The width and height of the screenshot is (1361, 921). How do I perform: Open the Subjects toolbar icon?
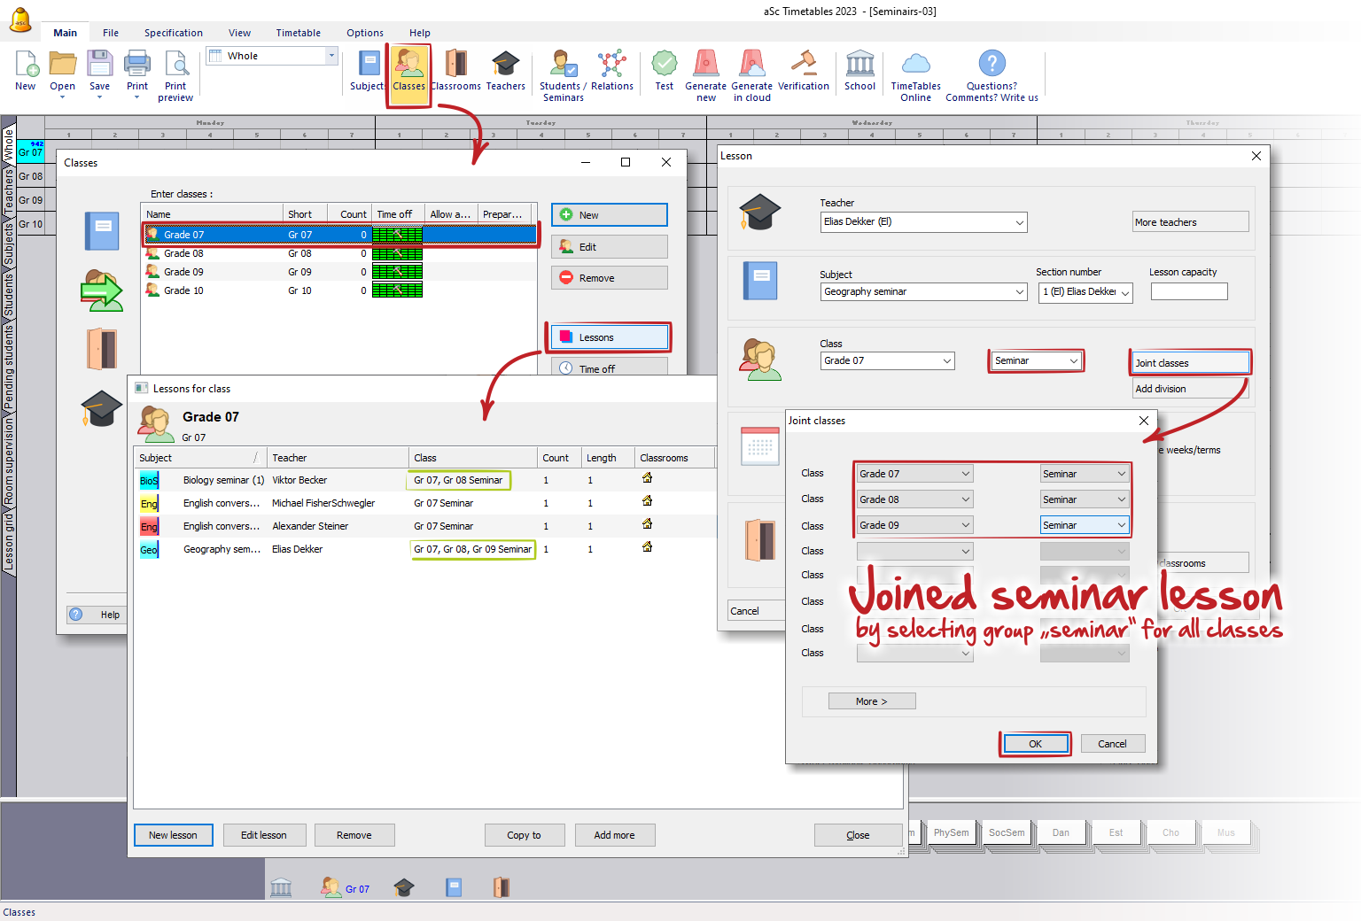click(368, 71)
